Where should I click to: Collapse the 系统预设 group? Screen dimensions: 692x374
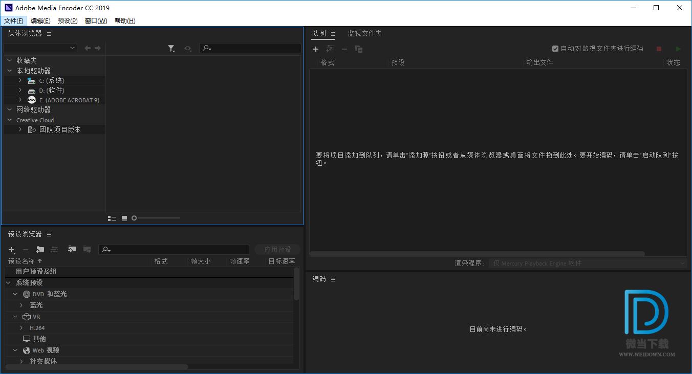[8, 282]
